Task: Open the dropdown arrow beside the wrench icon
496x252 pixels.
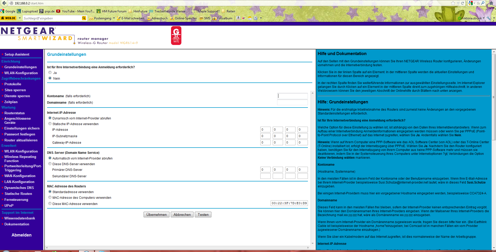Action: [494, 18]
